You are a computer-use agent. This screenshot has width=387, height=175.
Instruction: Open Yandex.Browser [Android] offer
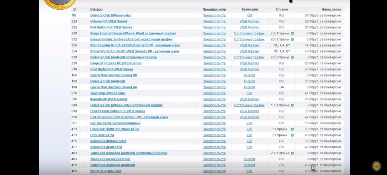(110, 159)
